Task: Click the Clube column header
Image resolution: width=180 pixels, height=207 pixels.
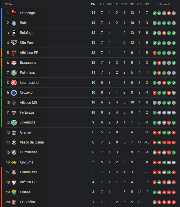Action: coord(9,4)
